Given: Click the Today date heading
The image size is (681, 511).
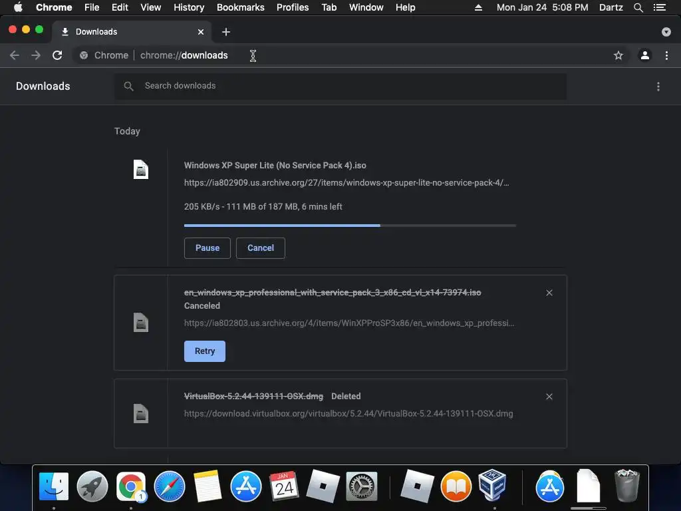Looking at the screenshot, I should (127, 131).
